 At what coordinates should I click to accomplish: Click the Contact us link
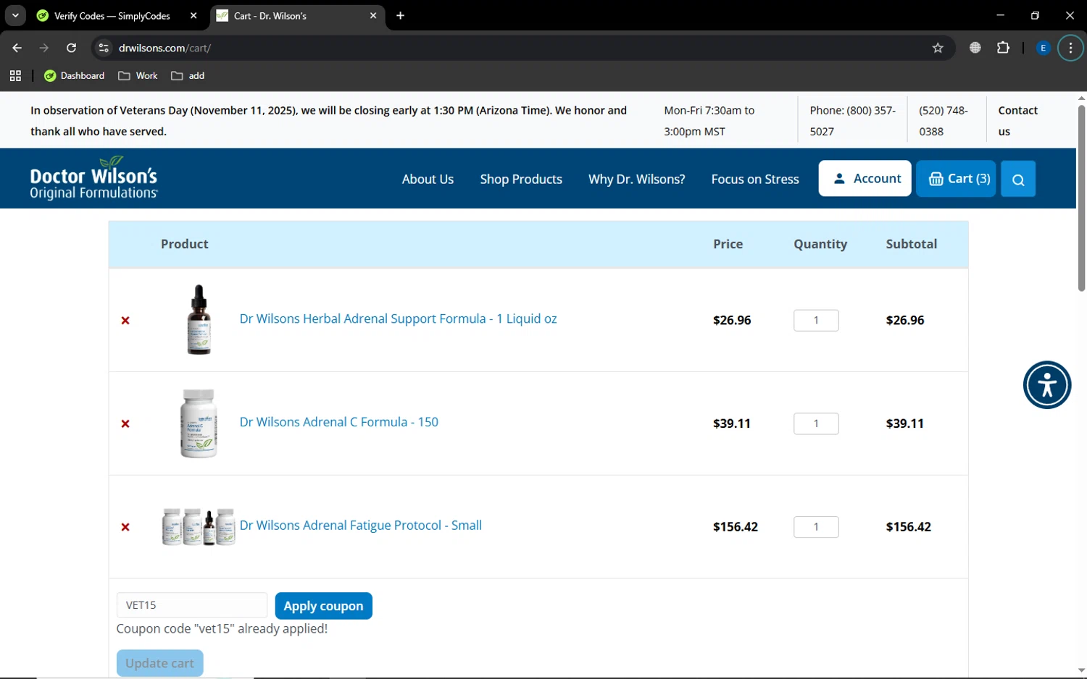(x=1017, y=121)
